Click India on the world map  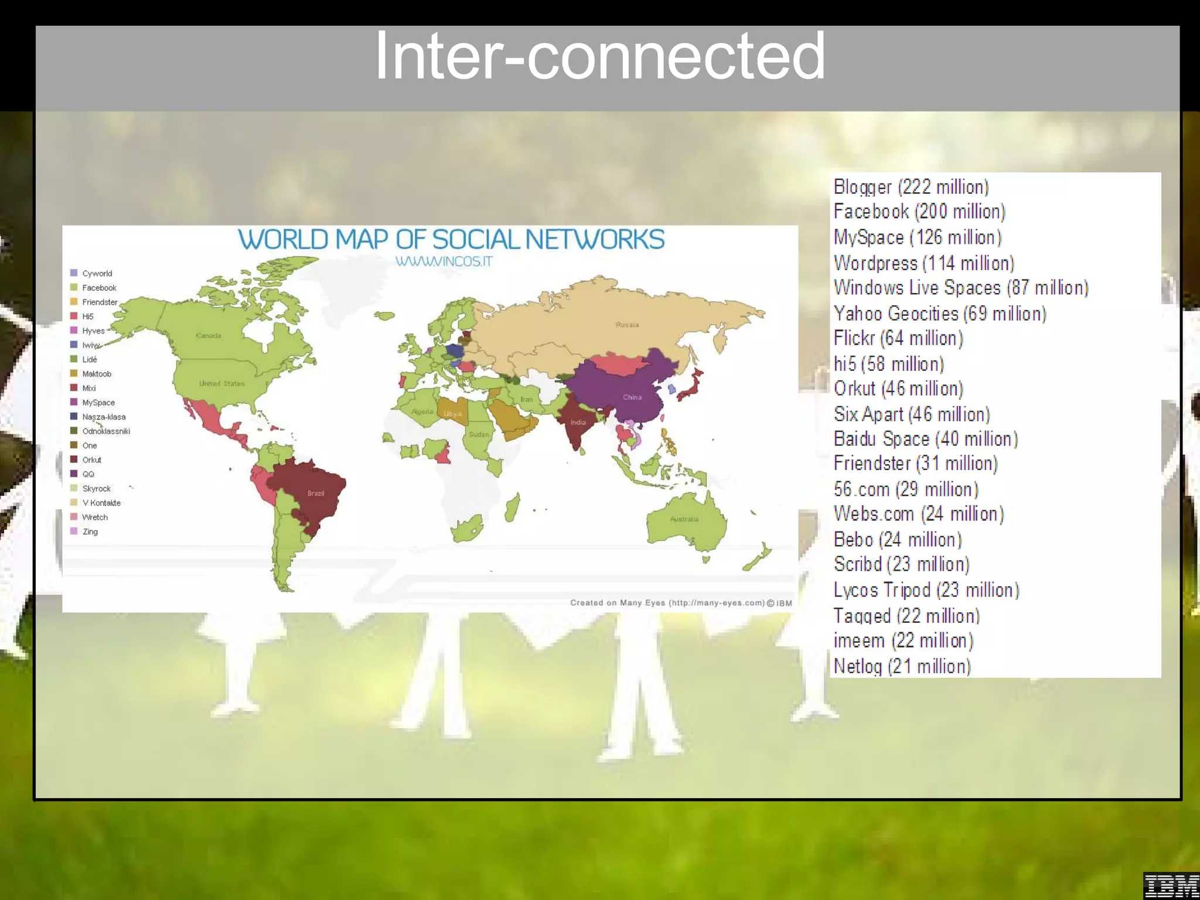click(578, 422)
